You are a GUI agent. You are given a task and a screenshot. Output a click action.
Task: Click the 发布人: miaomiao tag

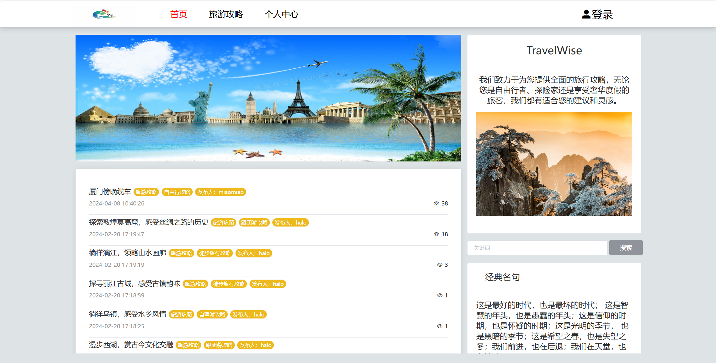click(x=220, y=192)
